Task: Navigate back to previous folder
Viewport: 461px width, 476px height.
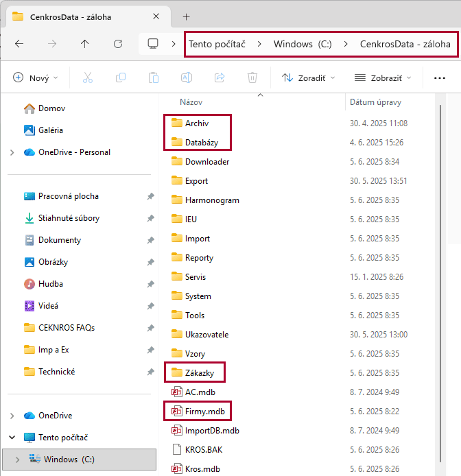Action: [x=19, y=44]
